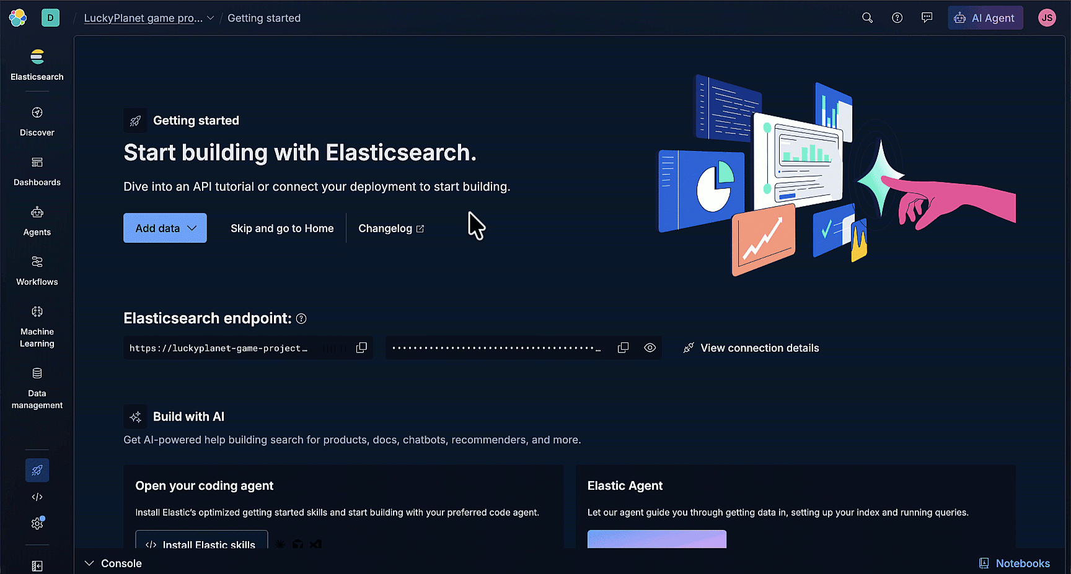Click Skip and go to Home

tap(282, 228)
